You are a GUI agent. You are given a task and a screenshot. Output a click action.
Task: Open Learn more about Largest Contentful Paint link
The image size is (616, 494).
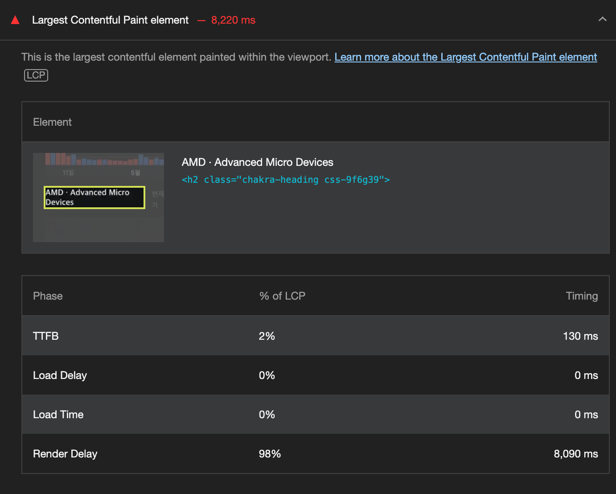(x=466, y=57)
